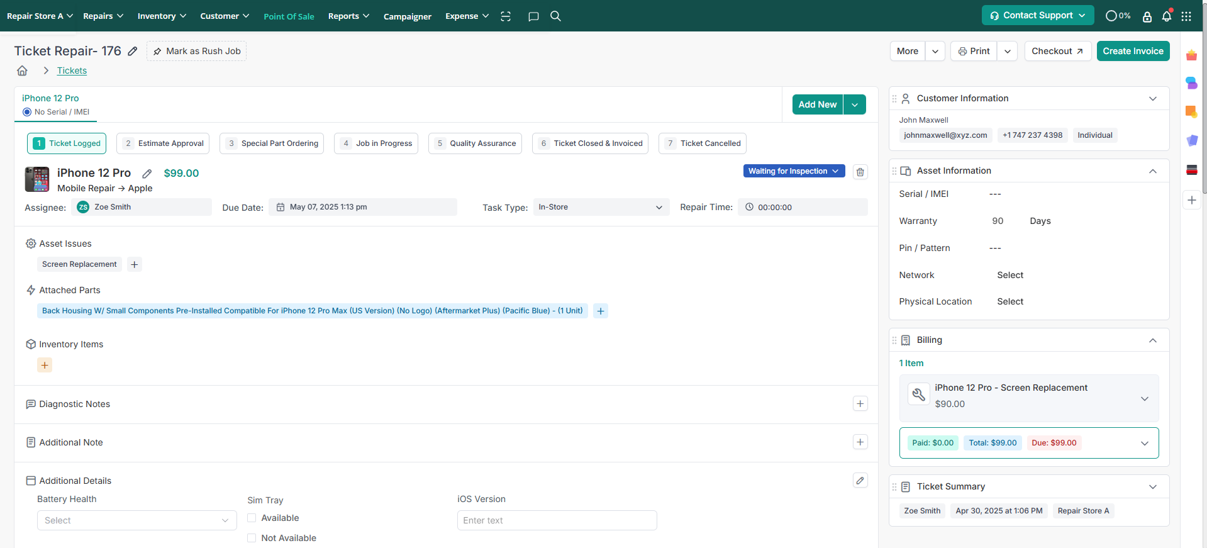Open the barcode scanner icon in top bar
The width and height of the screenshot is (1207, 548).
pyautogui.click(x=506, y=16)
